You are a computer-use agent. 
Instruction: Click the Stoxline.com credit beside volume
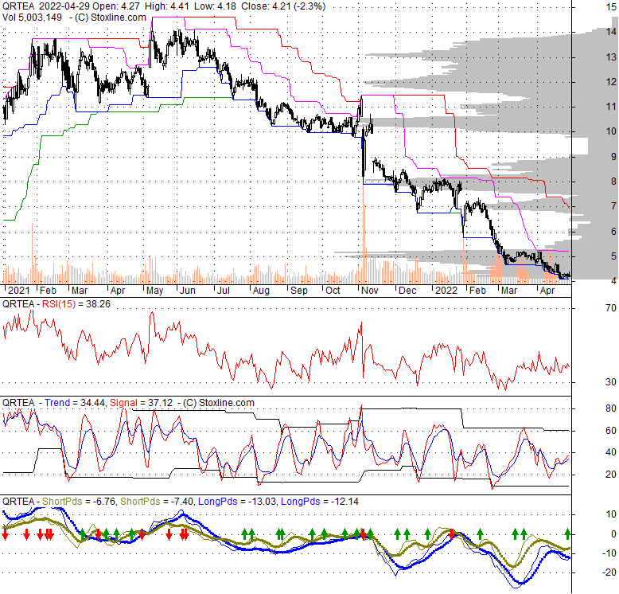point(119,18)
